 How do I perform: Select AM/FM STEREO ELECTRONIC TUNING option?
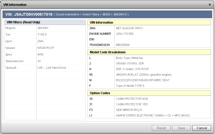(153, 116)
